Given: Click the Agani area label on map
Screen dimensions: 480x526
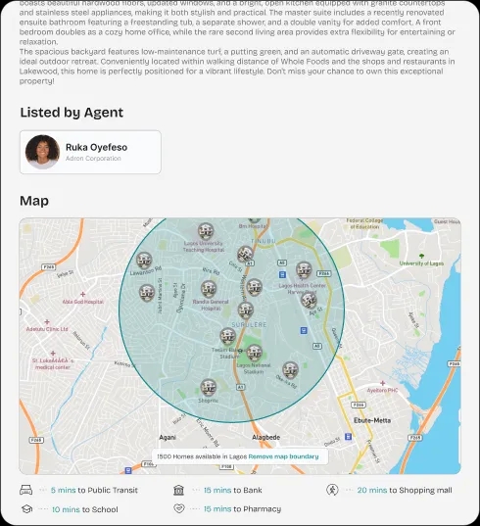Looking at the screenshot, I should 168,437.
